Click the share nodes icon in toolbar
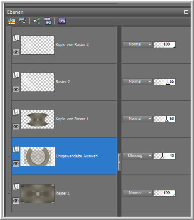This screenshot has width=194, height=220. (37, 21)
